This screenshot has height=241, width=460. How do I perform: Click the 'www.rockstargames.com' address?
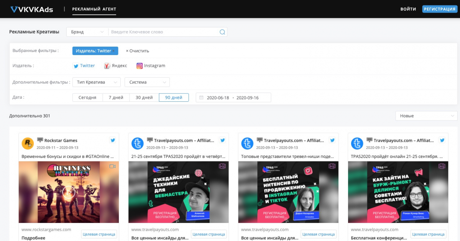(x=46, y=230)
